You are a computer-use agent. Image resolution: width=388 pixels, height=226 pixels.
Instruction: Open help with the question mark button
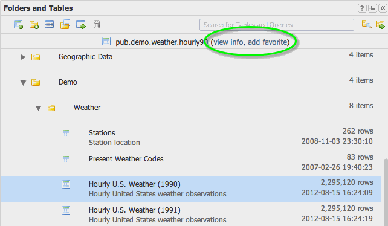coord(362,8)
